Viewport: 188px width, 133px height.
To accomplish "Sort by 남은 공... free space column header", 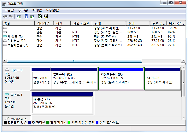I will tap(158, 24).
